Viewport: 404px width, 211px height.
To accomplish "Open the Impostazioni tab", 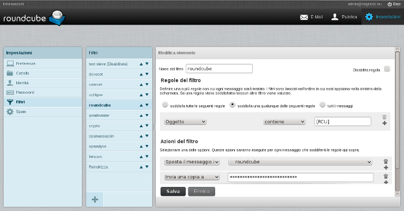I will tap(383, 17).
